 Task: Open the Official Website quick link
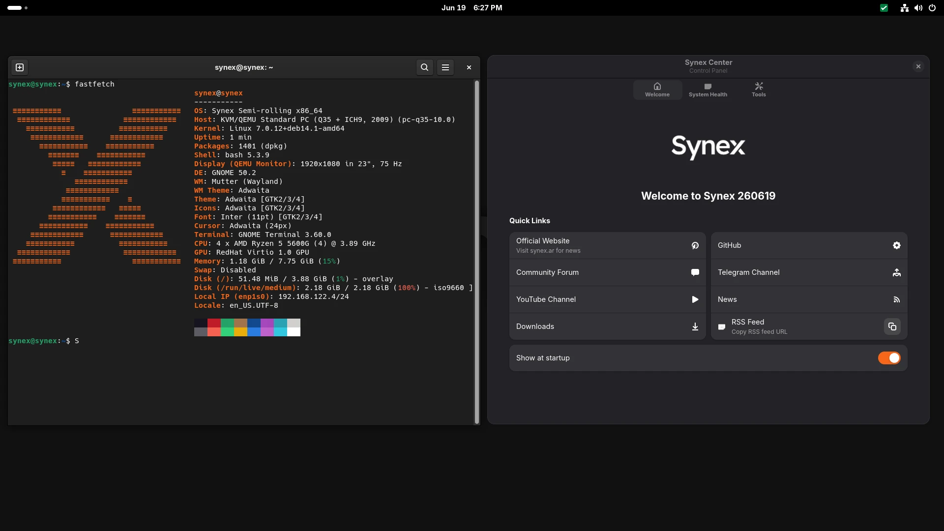click(x=607, y=245)
